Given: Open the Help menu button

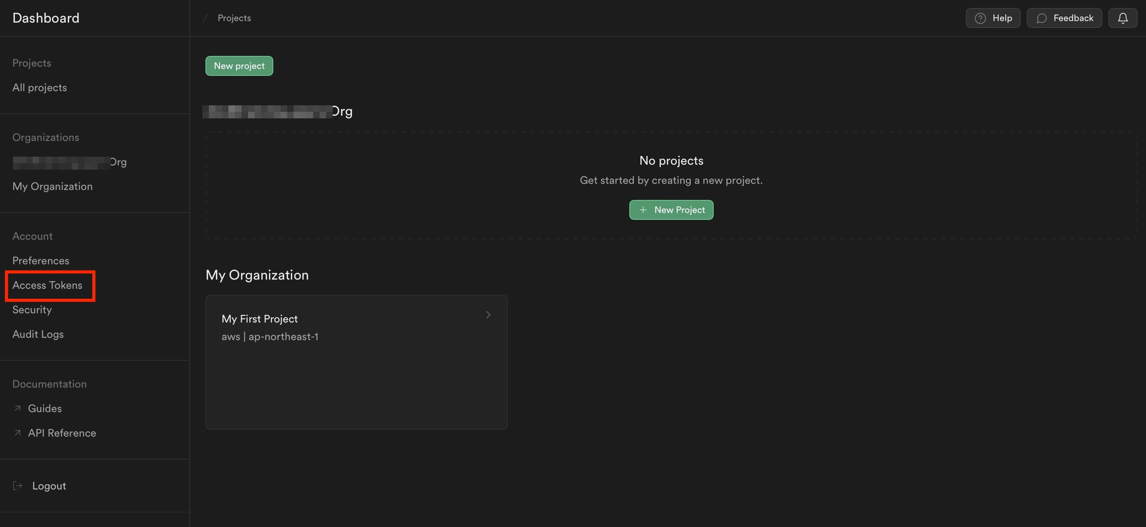Looking at the screenshot, I should pos(993,18).
